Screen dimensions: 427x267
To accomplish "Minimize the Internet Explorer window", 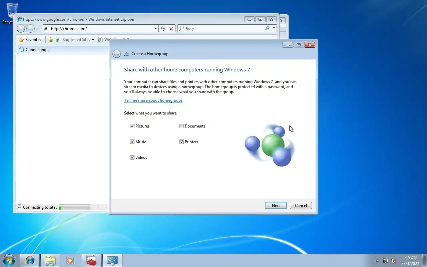I will pos(249,19).
